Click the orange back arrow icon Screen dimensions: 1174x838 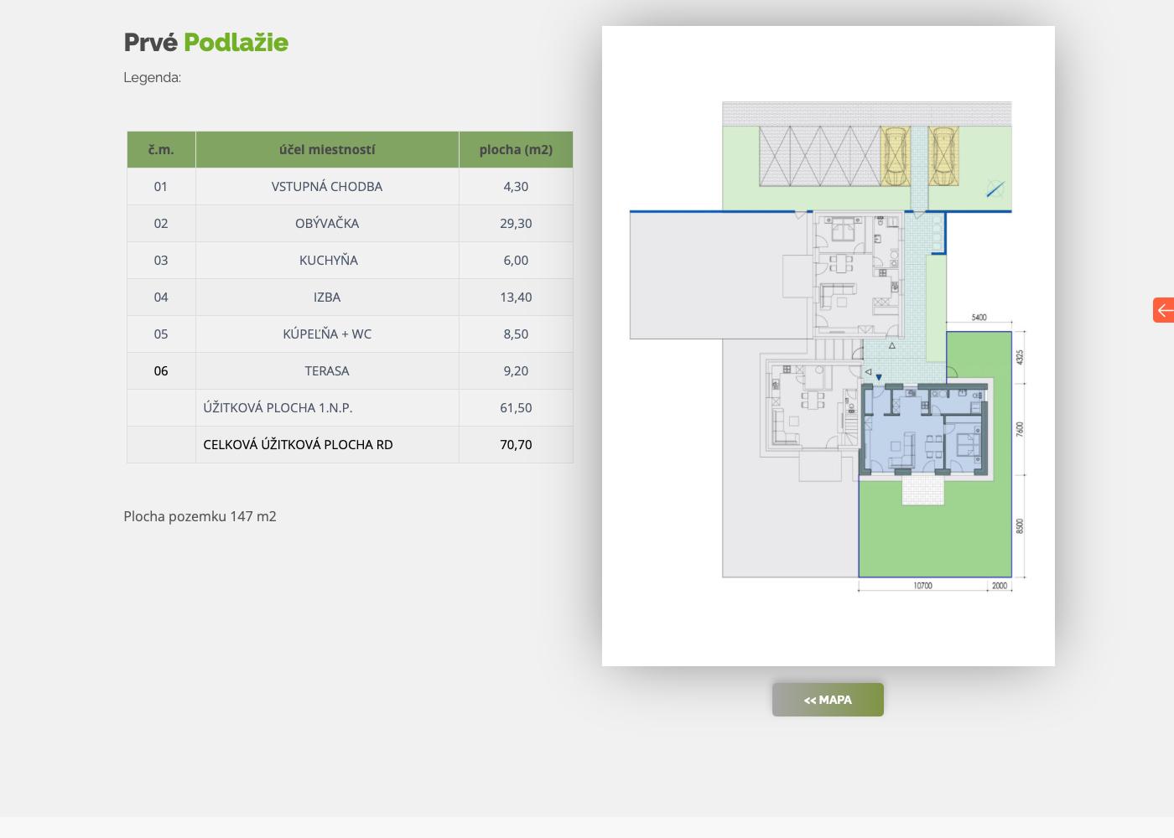tap(1164, 310)
